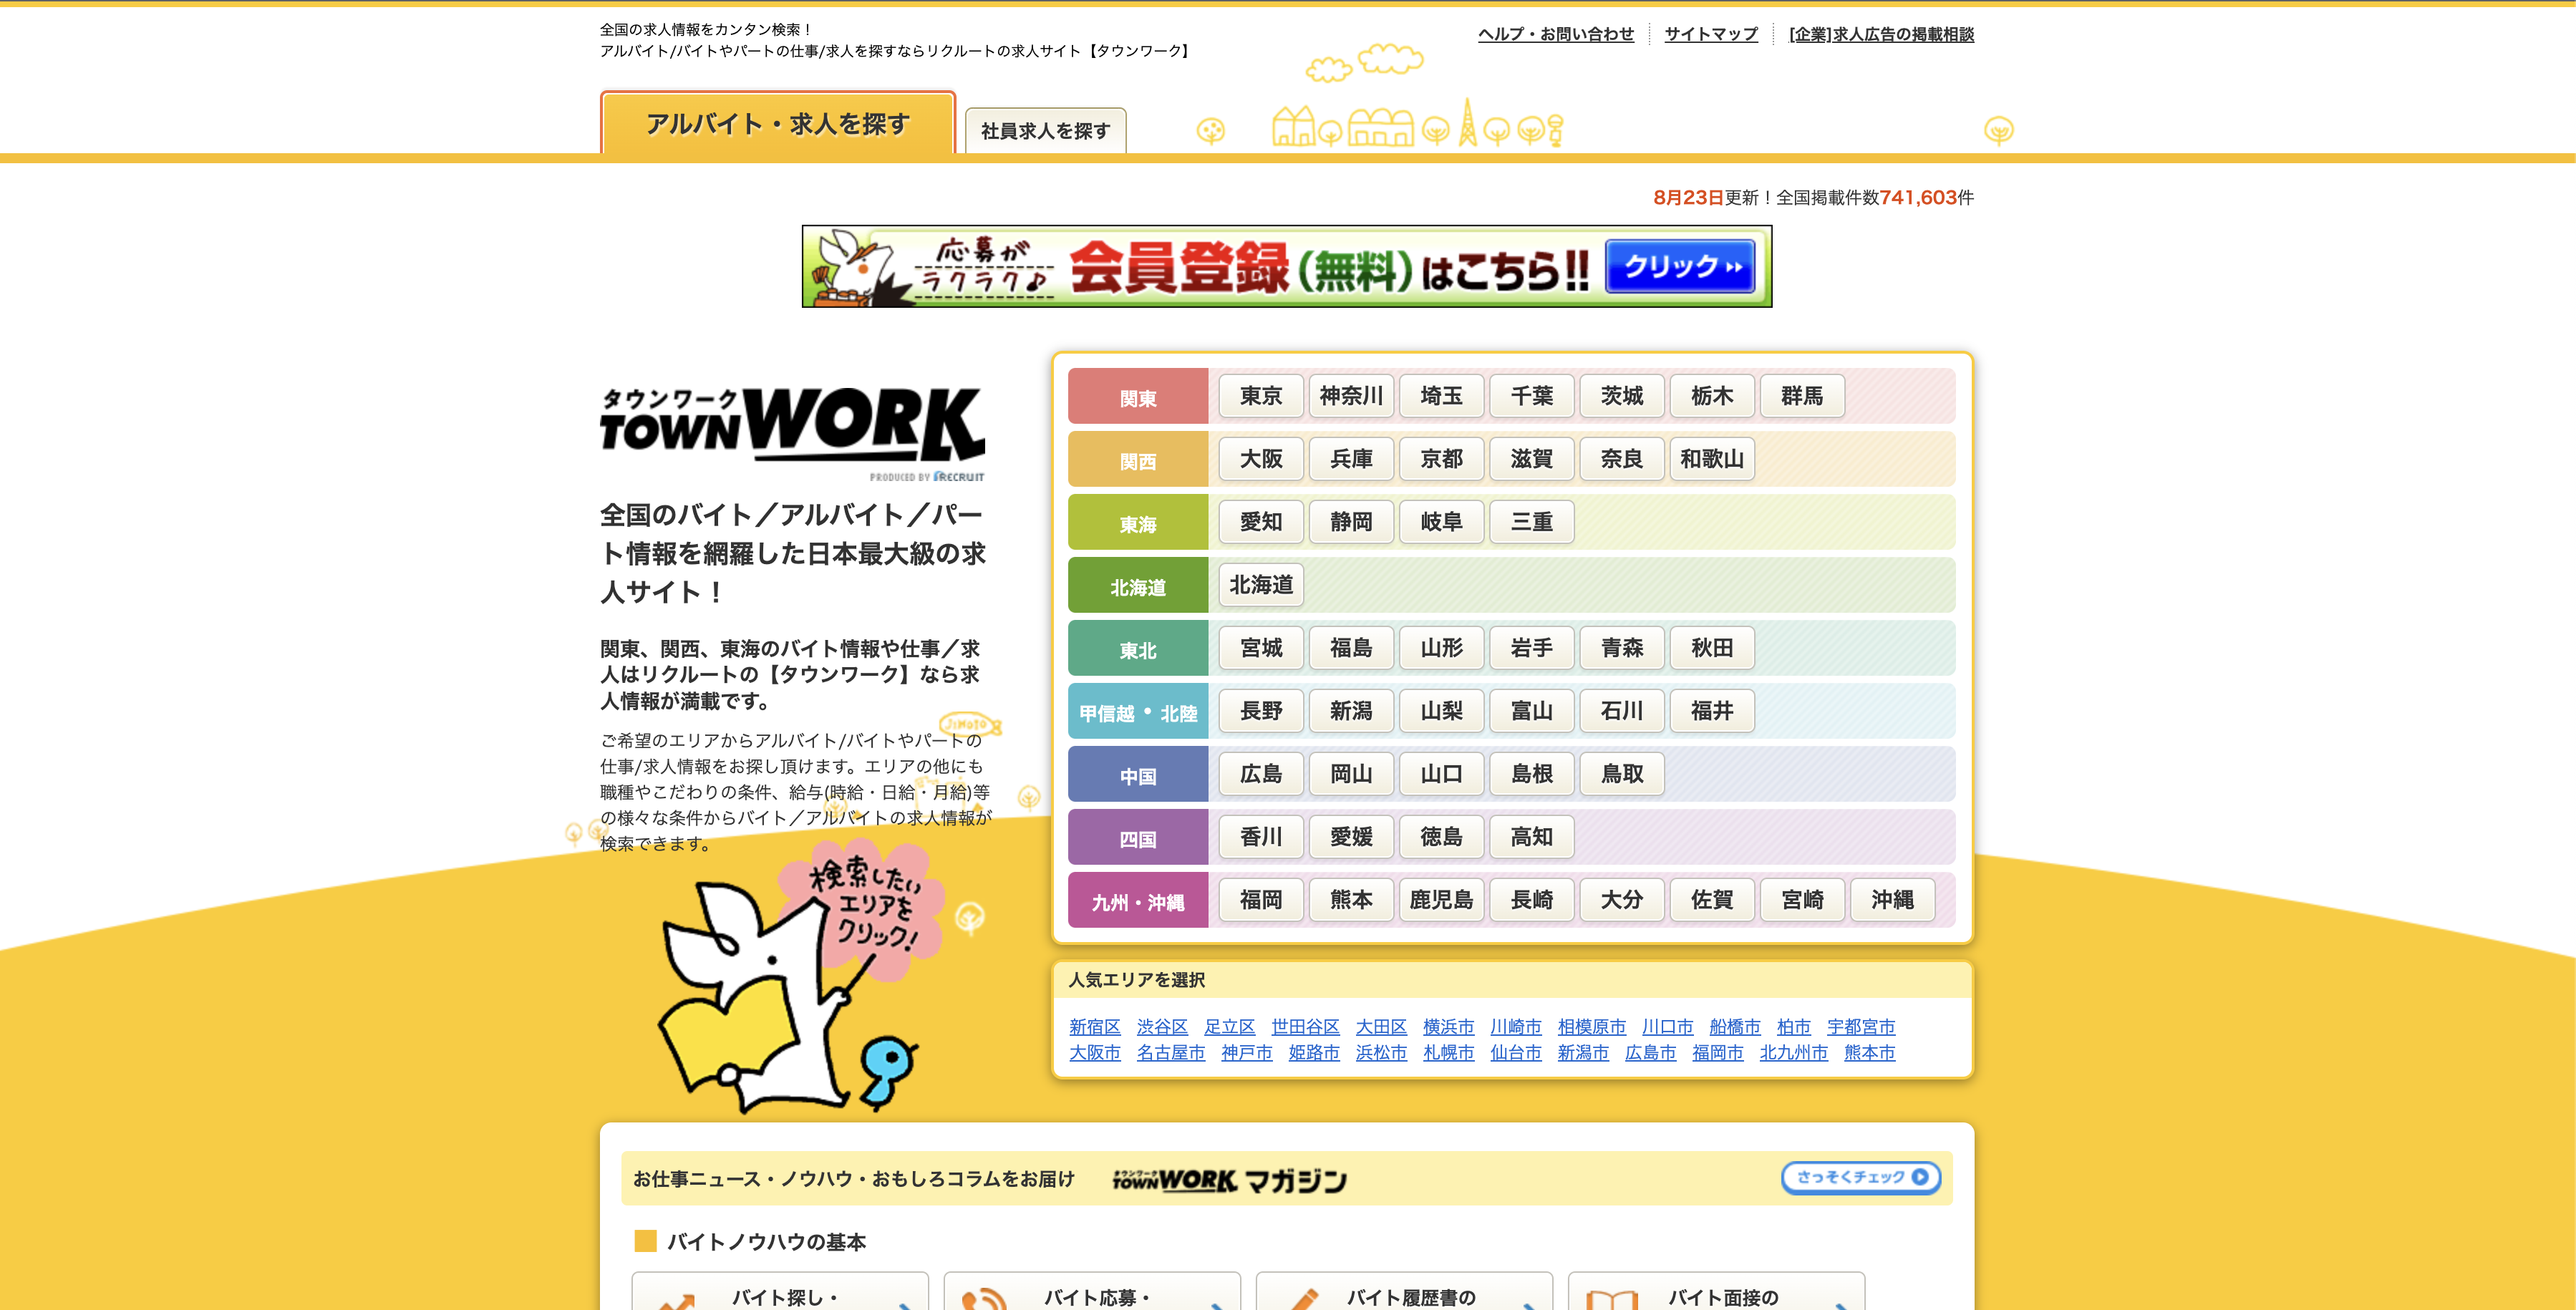Click the 新宿区 popular area link

coord(1094,1027)
